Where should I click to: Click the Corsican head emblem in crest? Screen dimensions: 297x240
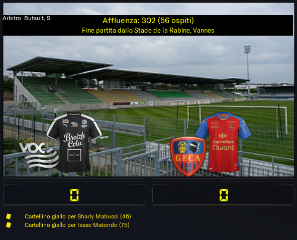tap(195, 147)
